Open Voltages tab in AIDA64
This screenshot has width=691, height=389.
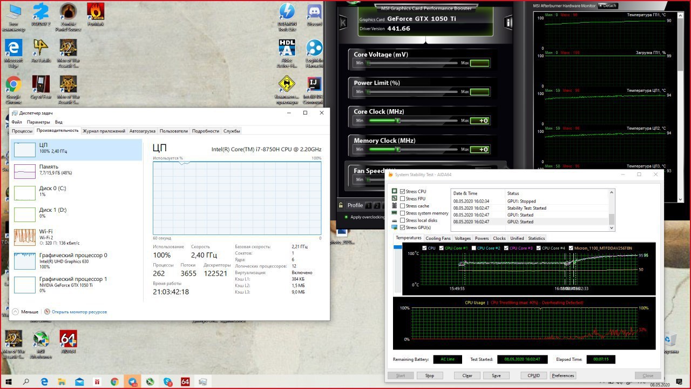[x=463, y=238]
